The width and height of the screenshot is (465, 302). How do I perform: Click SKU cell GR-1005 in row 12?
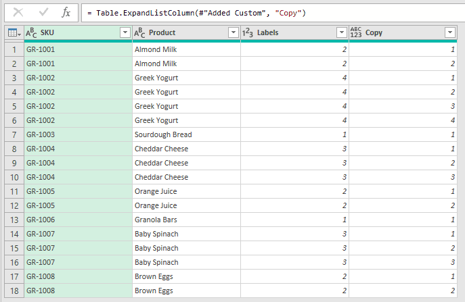78,206
